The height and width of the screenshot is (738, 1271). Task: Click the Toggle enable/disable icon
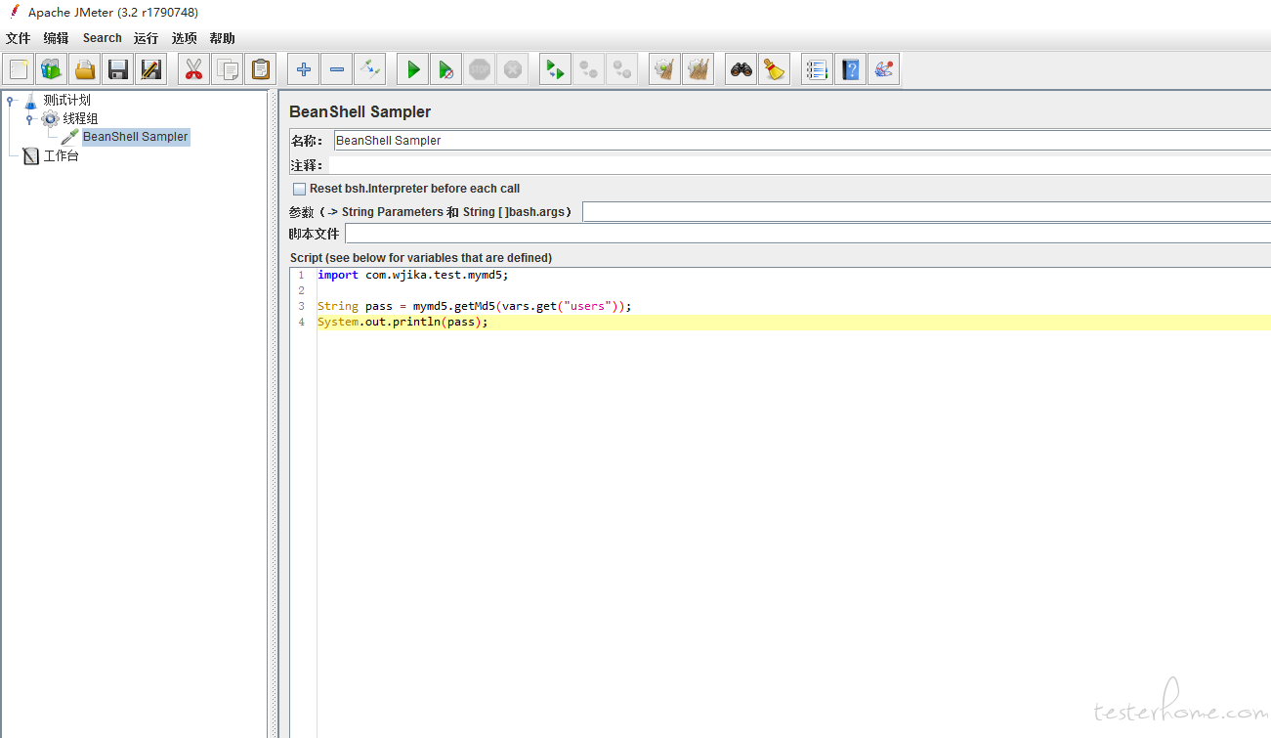369,69
